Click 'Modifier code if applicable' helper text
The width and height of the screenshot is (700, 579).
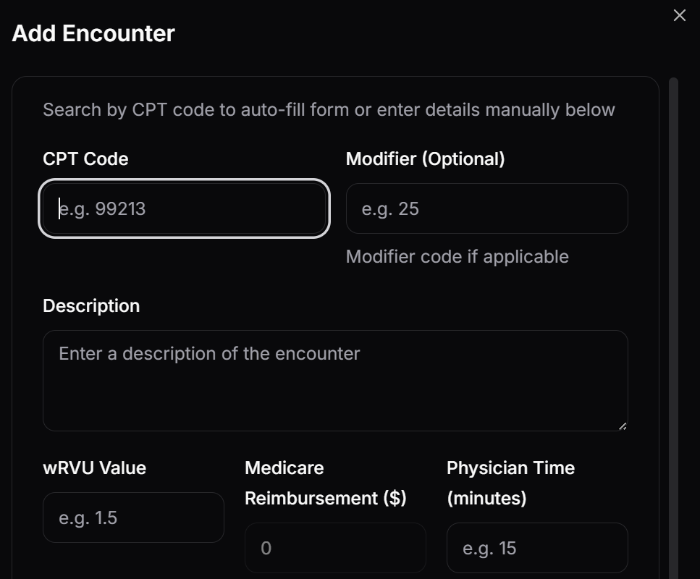457,257
